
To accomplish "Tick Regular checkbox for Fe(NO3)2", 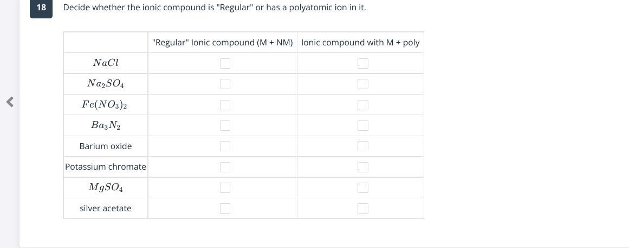I will [x=225, y=105].
